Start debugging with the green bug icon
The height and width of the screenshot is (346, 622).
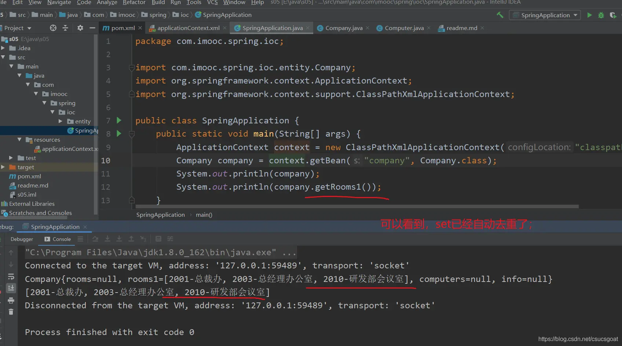[601, 15]
